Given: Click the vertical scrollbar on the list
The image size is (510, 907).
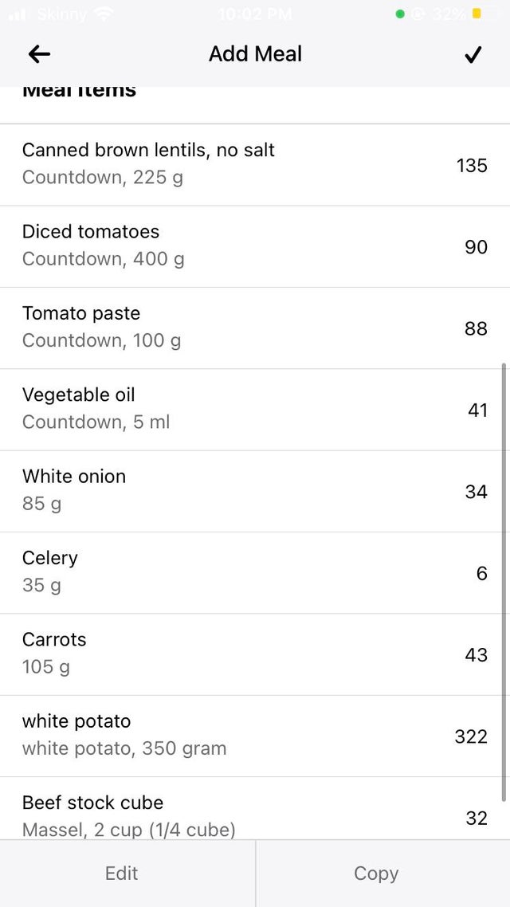Looking at the screenshot, I should pos(504,582).
